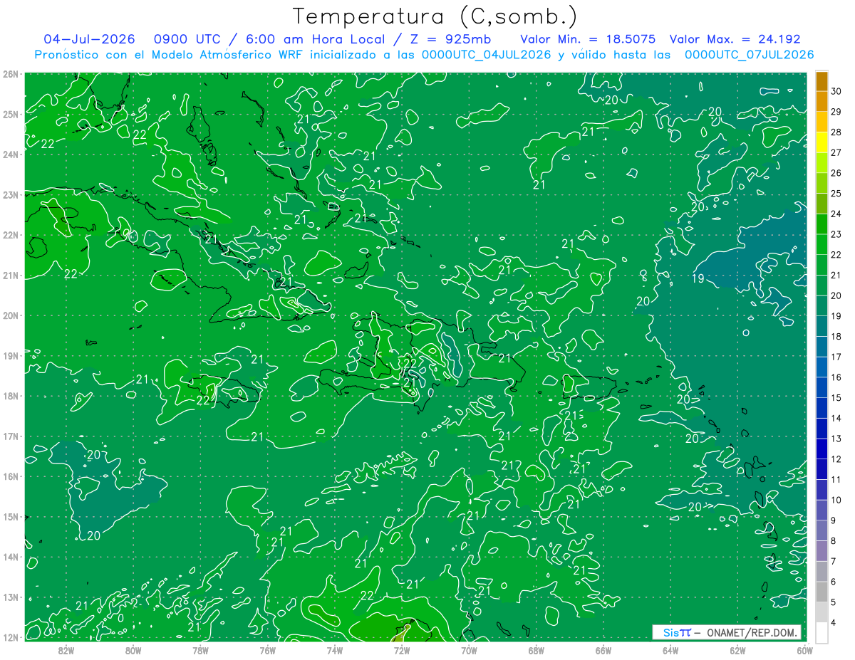The width and height of the screenshot is (855, 660).
Task: Click the ONAMET/REP.DOM. logo box
Action: click(x=726, y=632)
